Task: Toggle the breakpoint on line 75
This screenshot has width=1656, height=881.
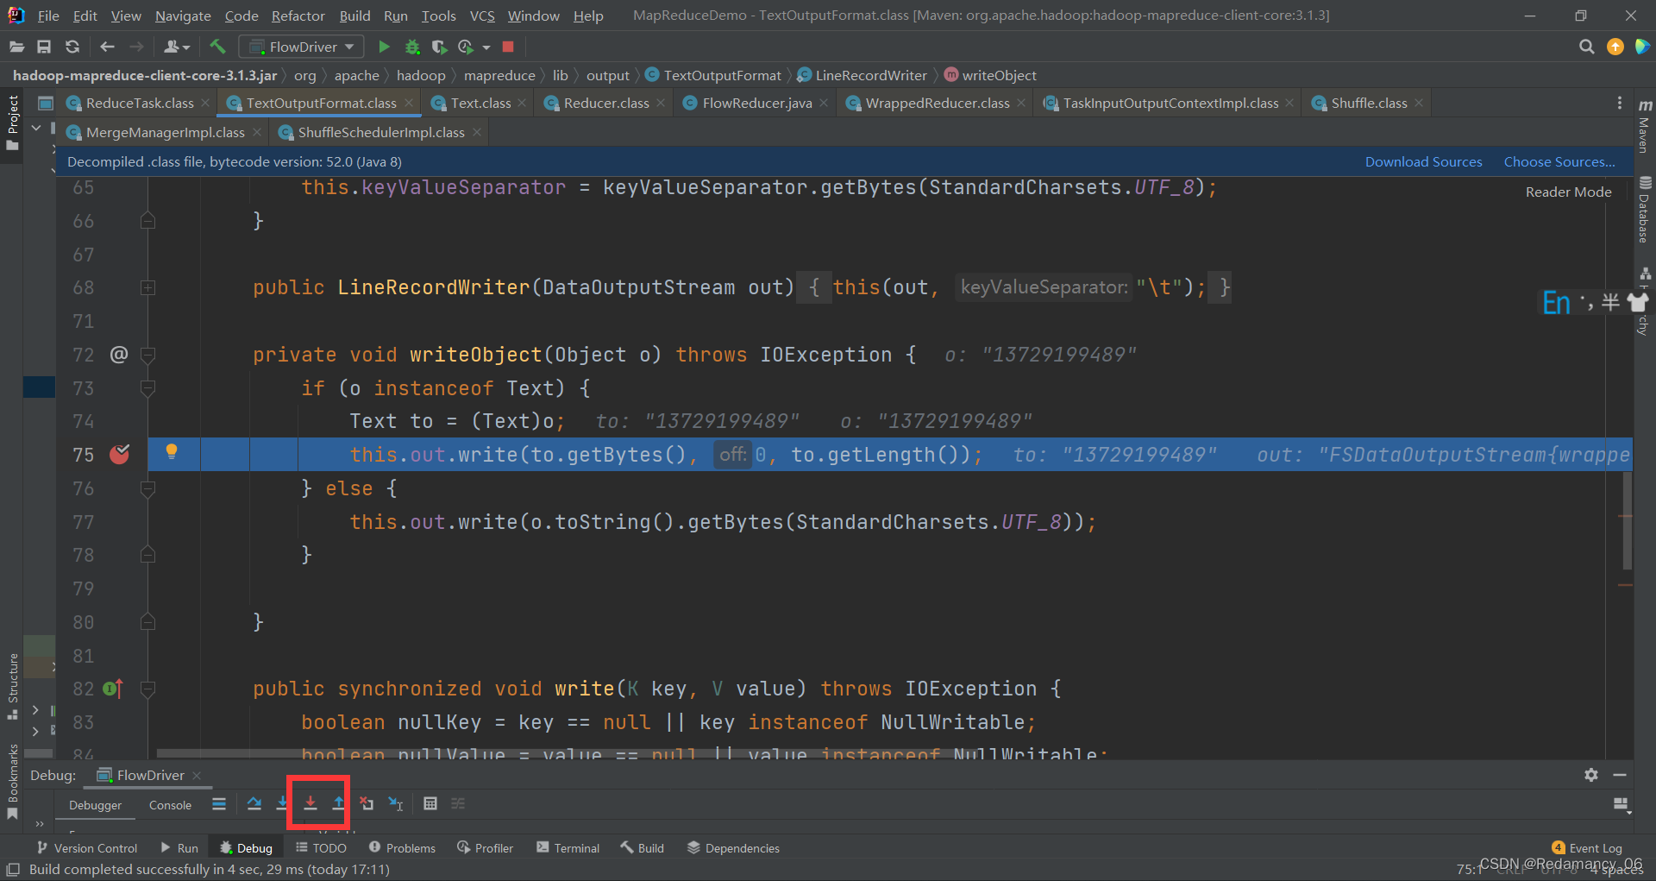Action: pos(120,454)
